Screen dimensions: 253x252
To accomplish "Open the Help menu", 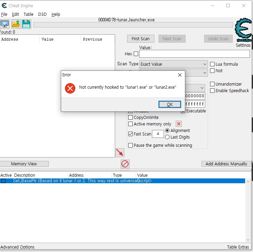I will click(56, 14).
